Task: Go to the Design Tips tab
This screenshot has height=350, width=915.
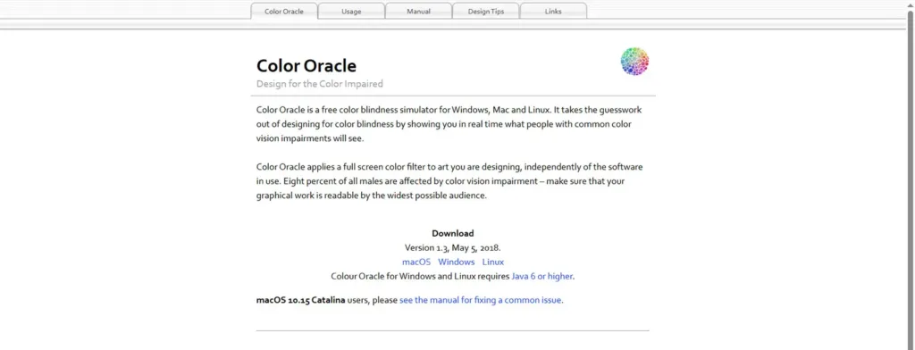Action: click(485, 11)
